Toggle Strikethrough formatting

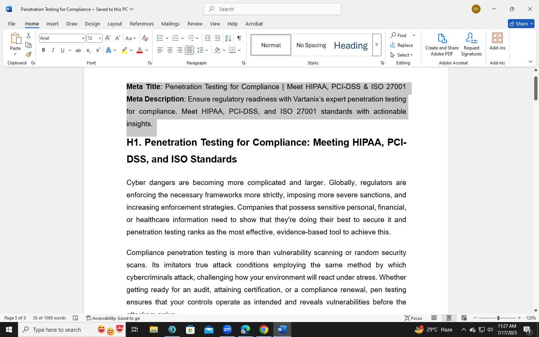pyautogui.click(x=78, y=50)
